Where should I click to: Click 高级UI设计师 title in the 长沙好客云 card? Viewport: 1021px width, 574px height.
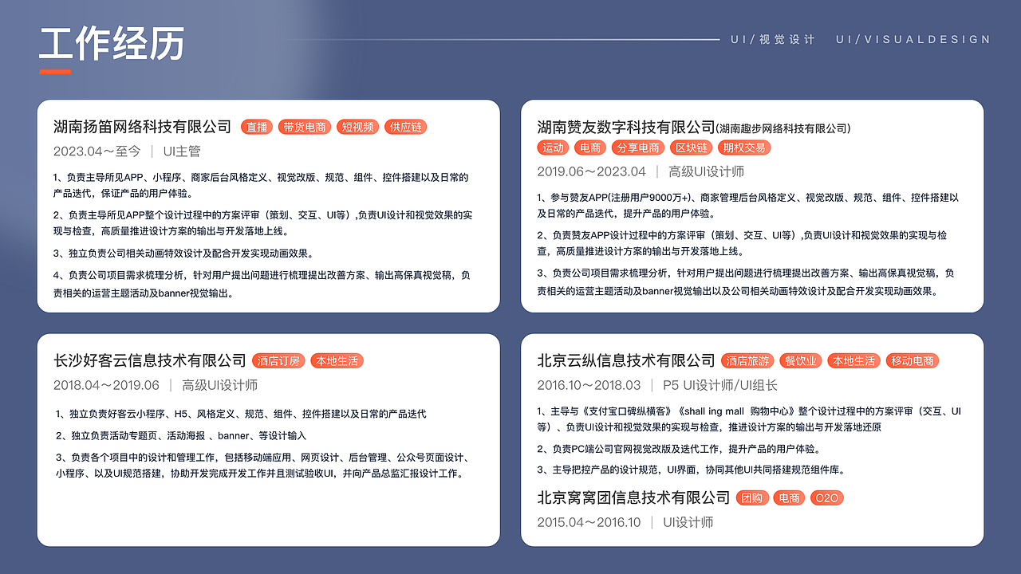tap(219, 385)
